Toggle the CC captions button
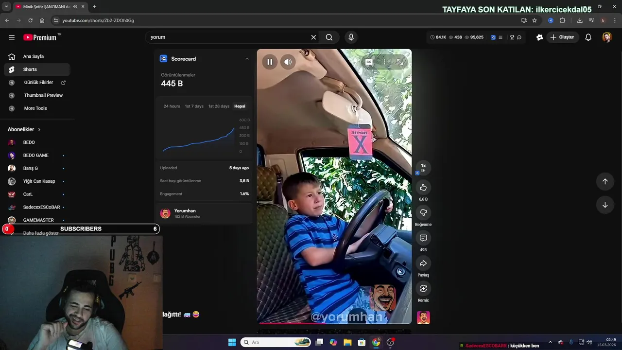 pos(369,62)
